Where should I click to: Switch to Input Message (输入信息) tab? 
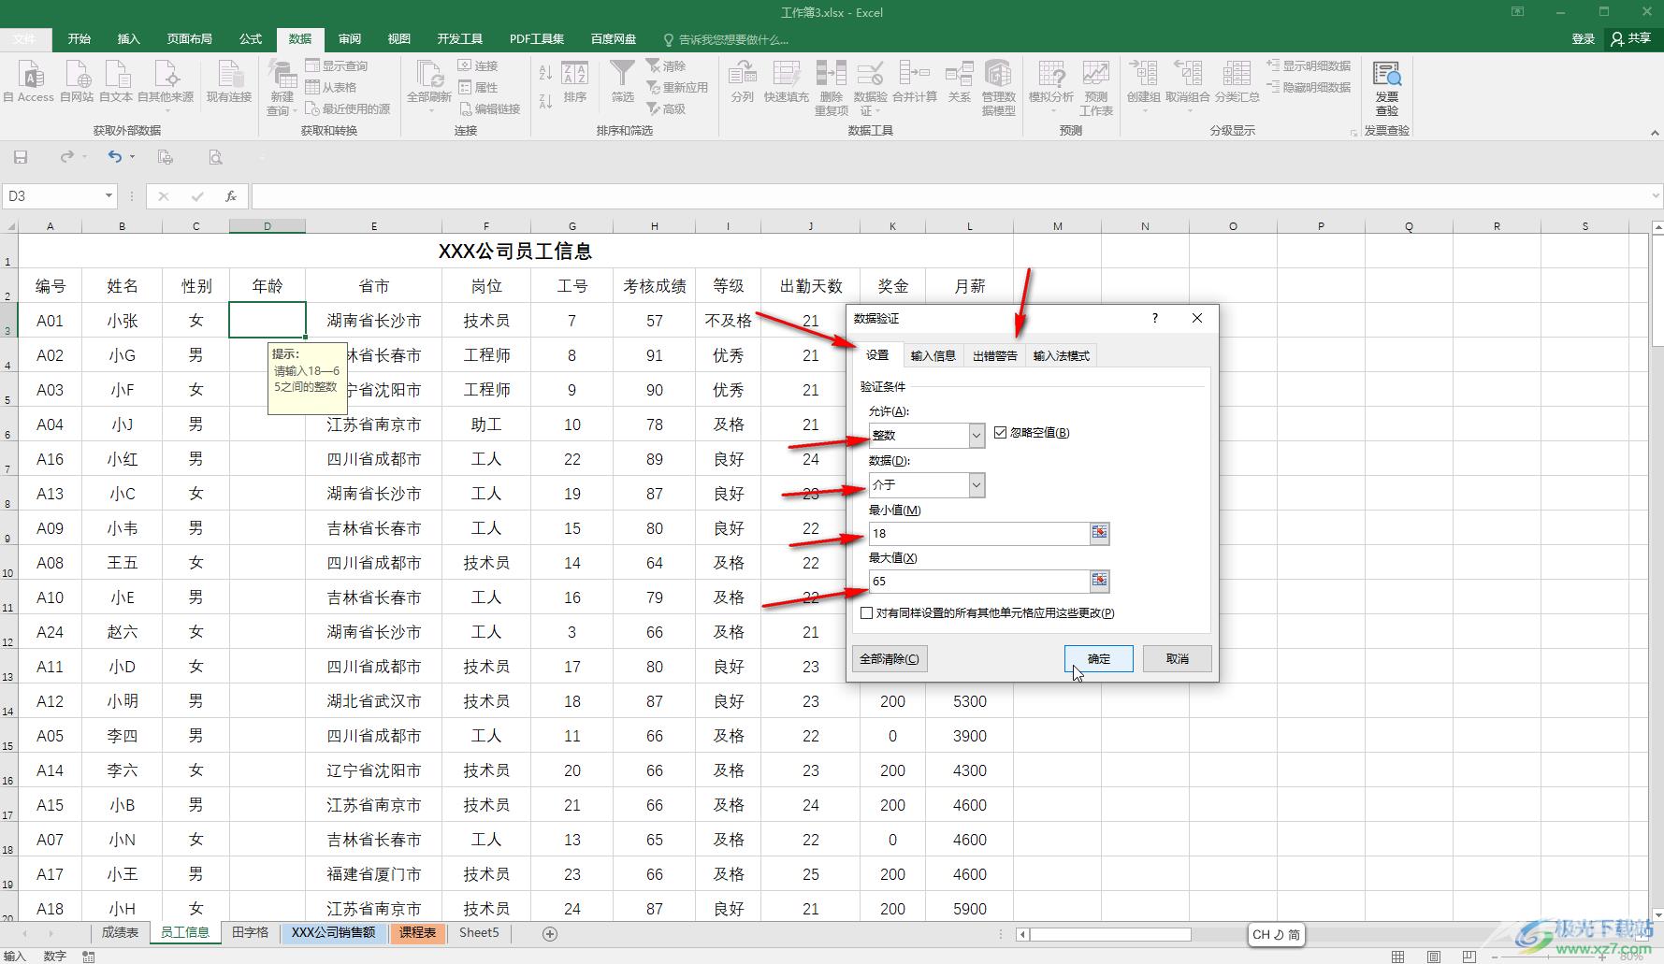click(933, 355)
